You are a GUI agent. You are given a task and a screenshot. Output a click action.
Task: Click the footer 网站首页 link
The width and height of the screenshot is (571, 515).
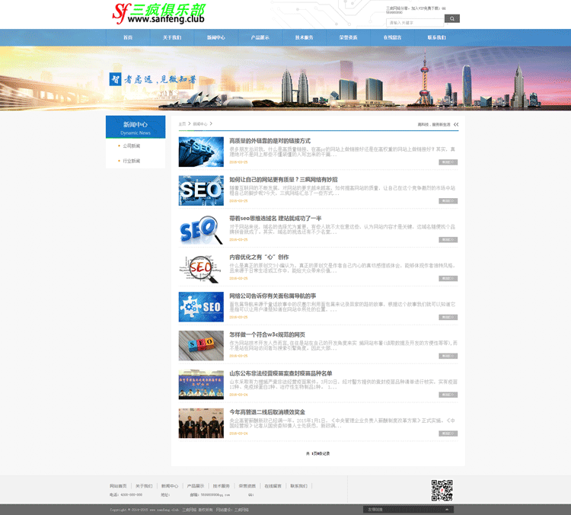coord(118,486)
